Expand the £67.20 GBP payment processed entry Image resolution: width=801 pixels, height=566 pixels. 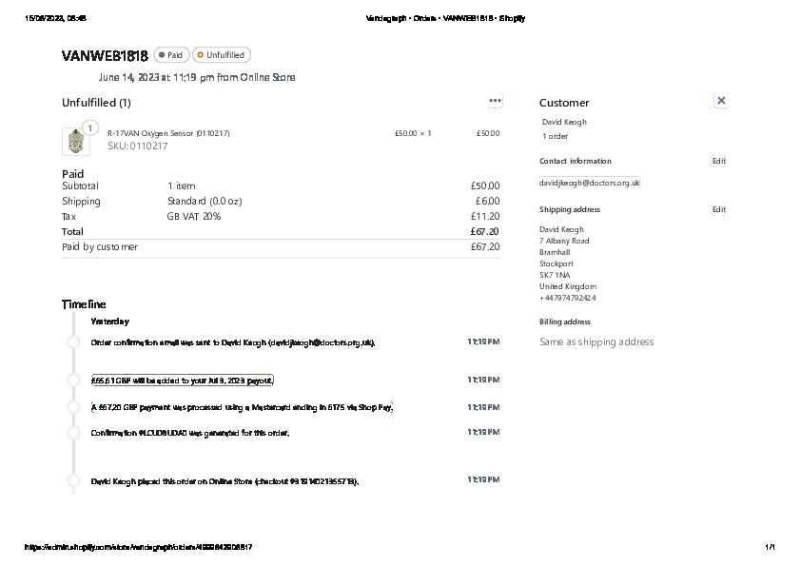pos(242,407)
